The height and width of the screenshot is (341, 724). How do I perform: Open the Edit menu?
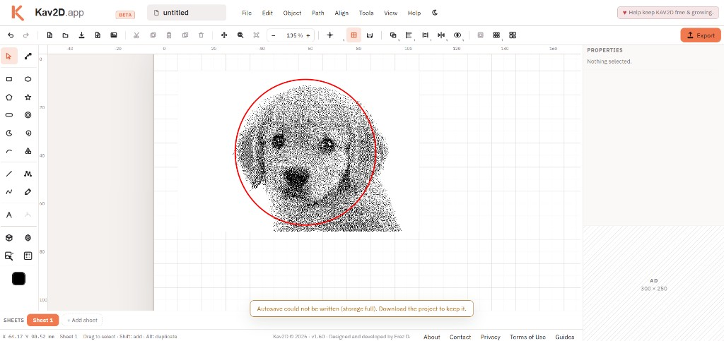[267, 13]
